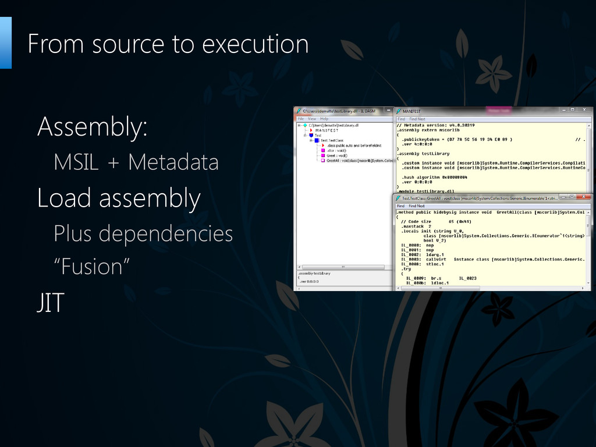Minimize the MANIFEST window
This screenshot has height=447, width=596.
(x=565, y=110)
